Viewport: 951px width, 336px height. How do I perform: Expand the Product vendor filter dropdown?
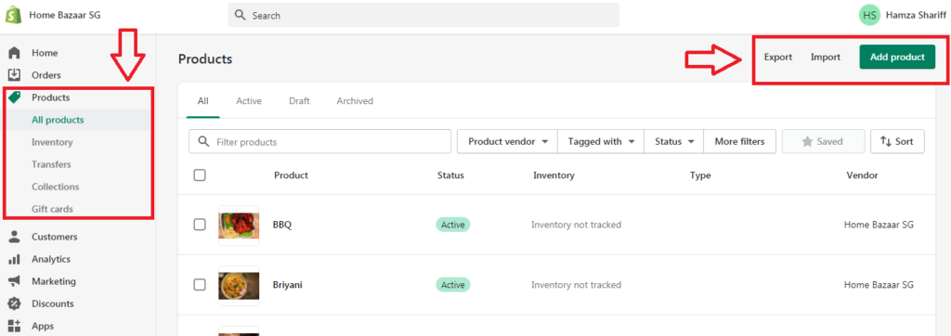pyautogui.click(x=507, y=141)
